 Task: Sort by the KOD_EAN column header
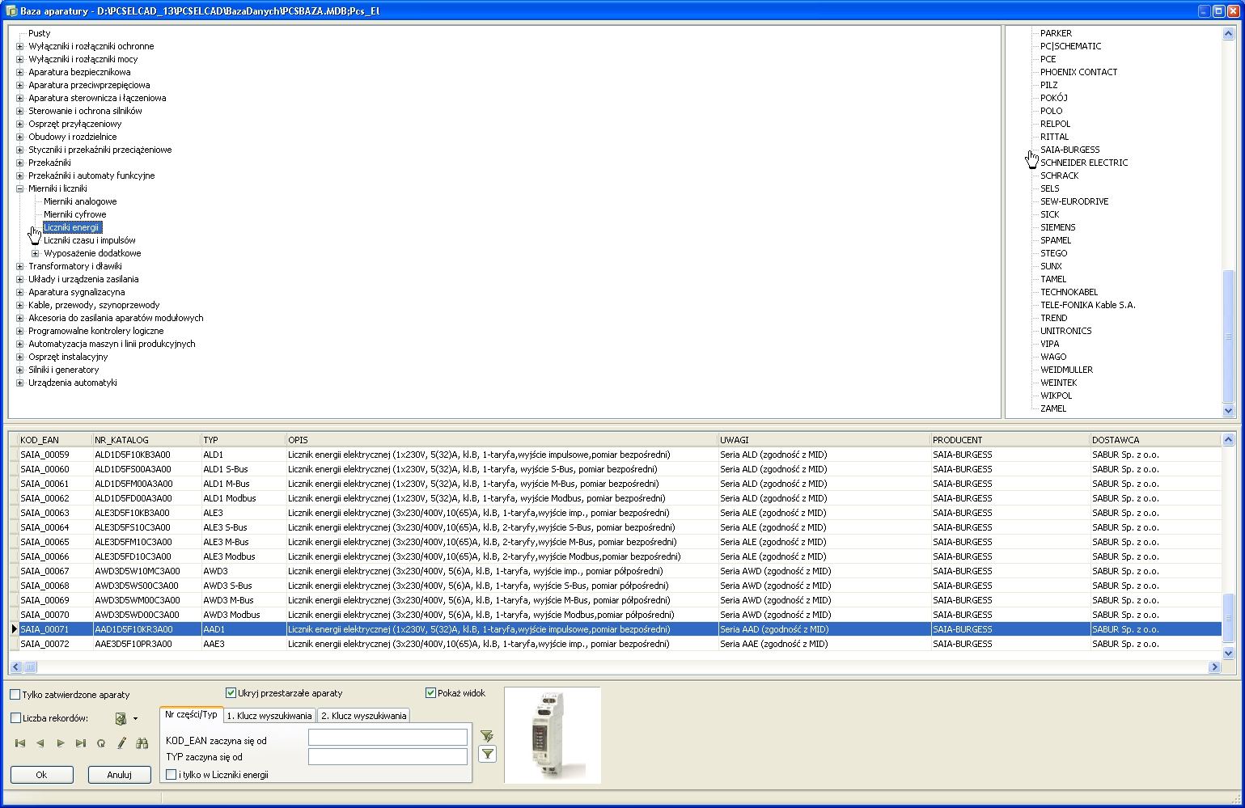pyautogui.click(x=55, y=440)
